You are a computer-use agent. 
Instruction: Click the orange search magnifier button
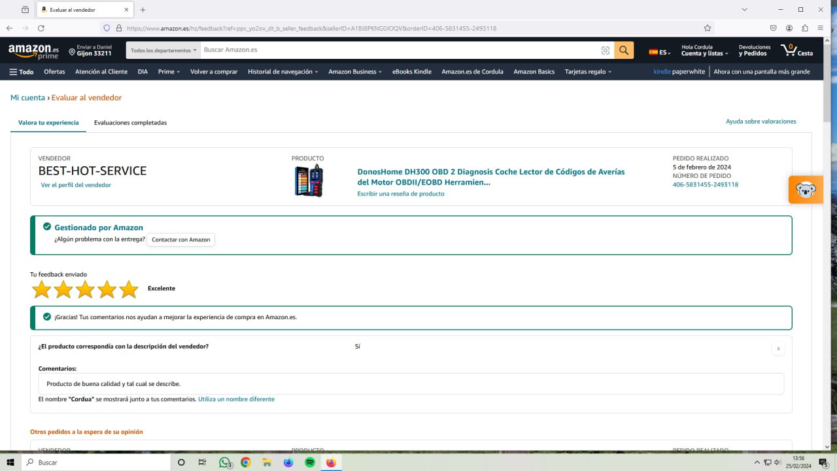tap(624, 50)
